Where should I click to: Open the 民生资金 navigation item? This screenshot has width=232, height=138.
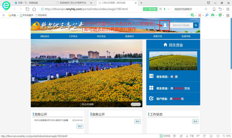coord(101,36)
